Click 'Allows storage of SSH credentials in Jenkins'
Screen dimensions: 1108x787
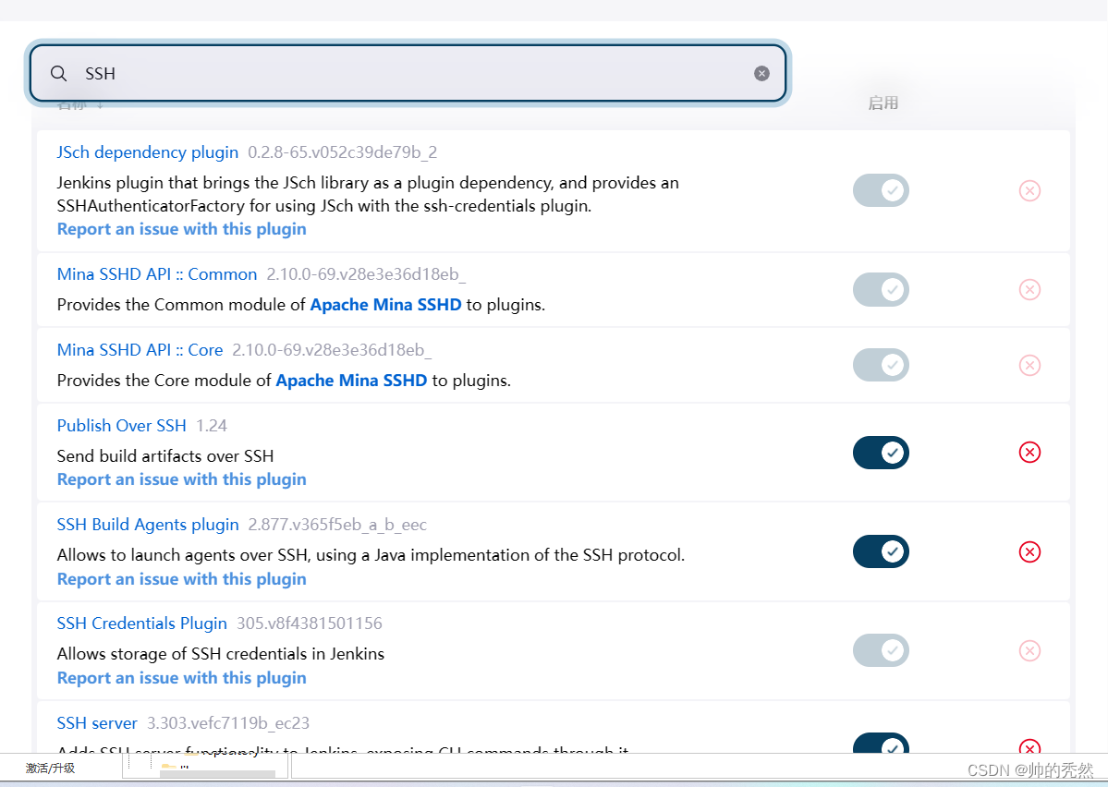[221, 654]
